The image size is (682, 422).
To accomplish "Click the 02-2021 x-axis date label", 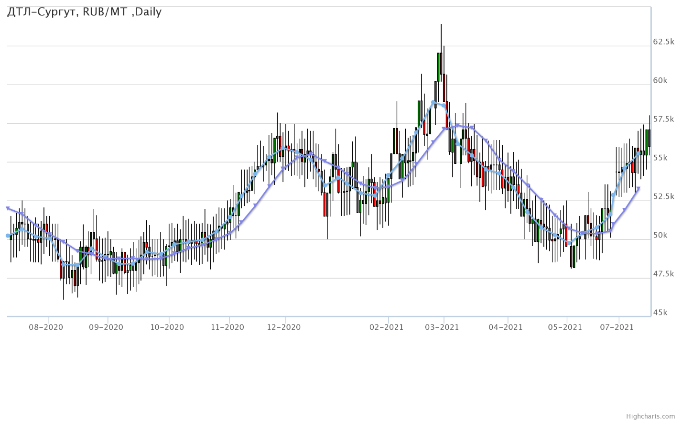I will pyautogui.click(x=387, y=327).
